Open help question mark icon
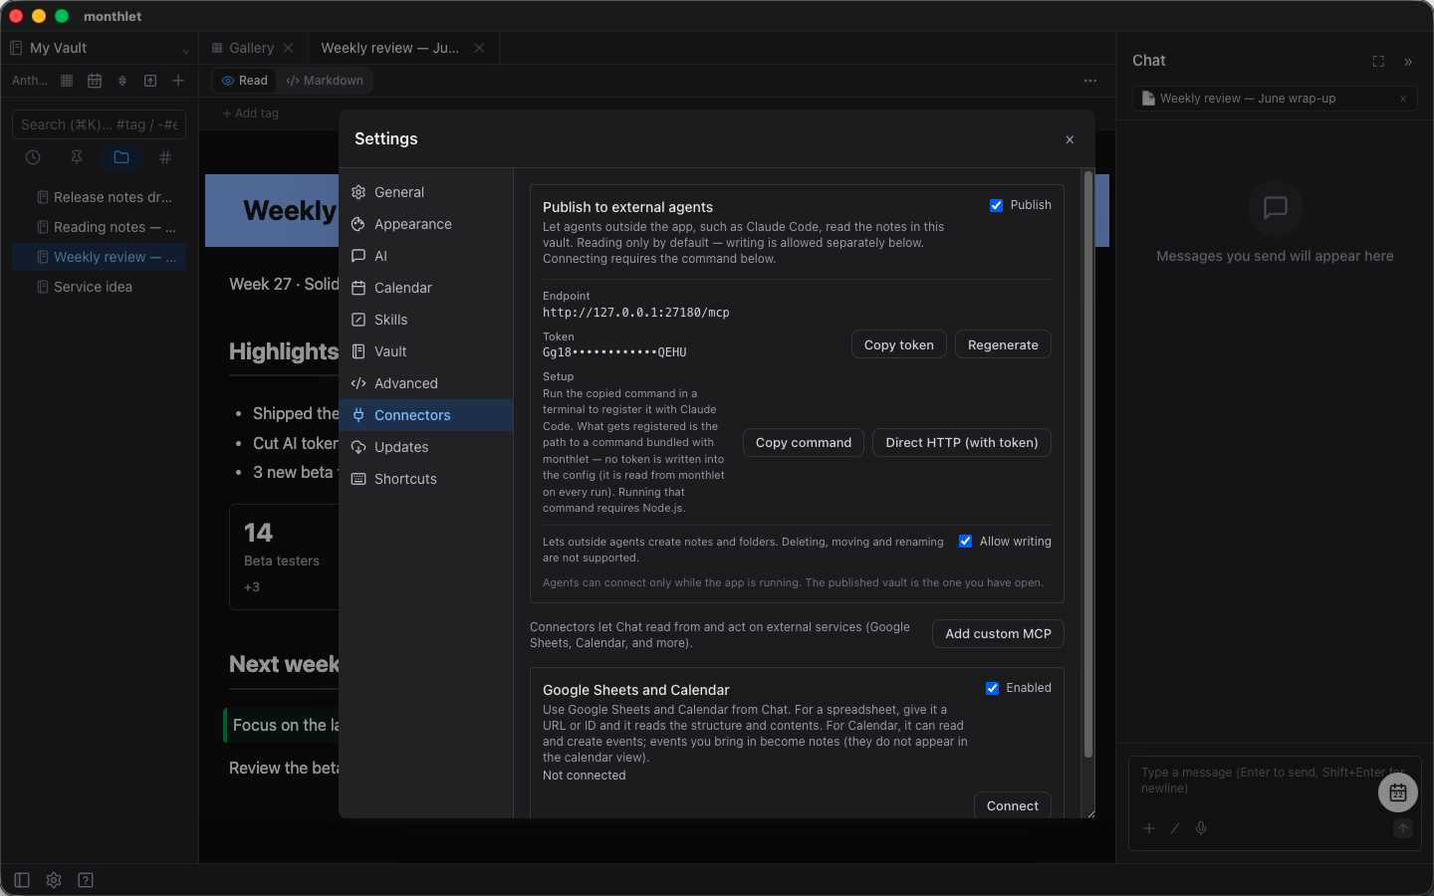 click(x=86, y=880)
